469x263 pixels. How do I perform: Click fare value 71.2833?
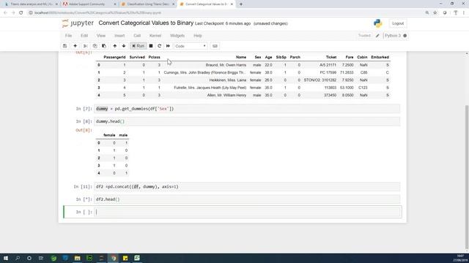[347, 72]
